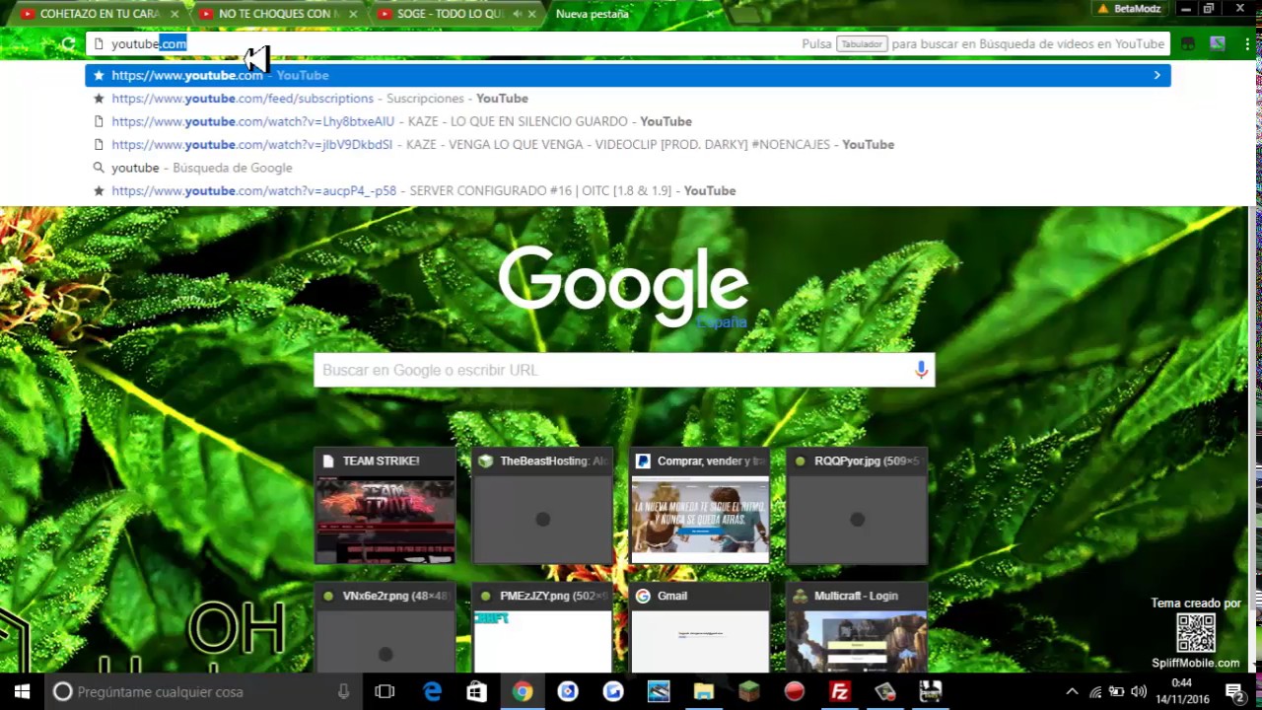Click the network wifi tray icon

(1095, 691)
